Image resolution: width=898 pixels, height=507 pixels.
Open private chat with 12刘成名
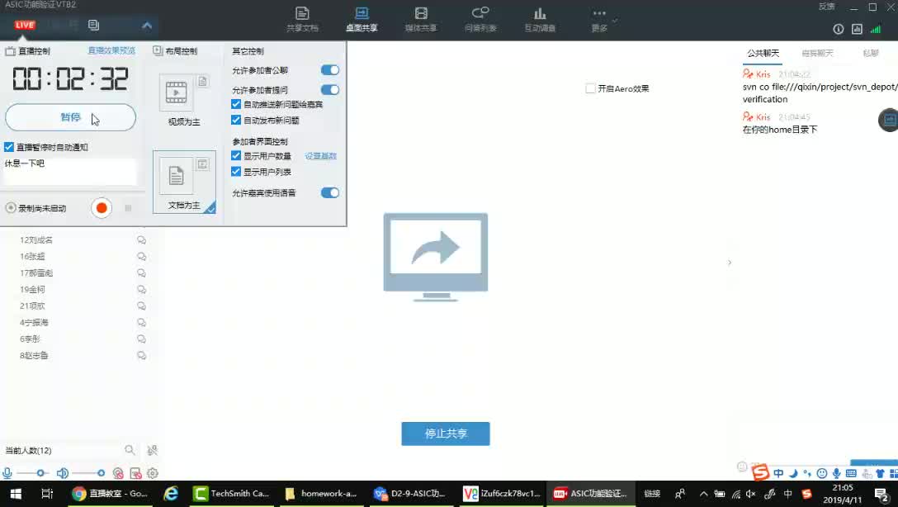pyautogui.click(x=141, y=240)
